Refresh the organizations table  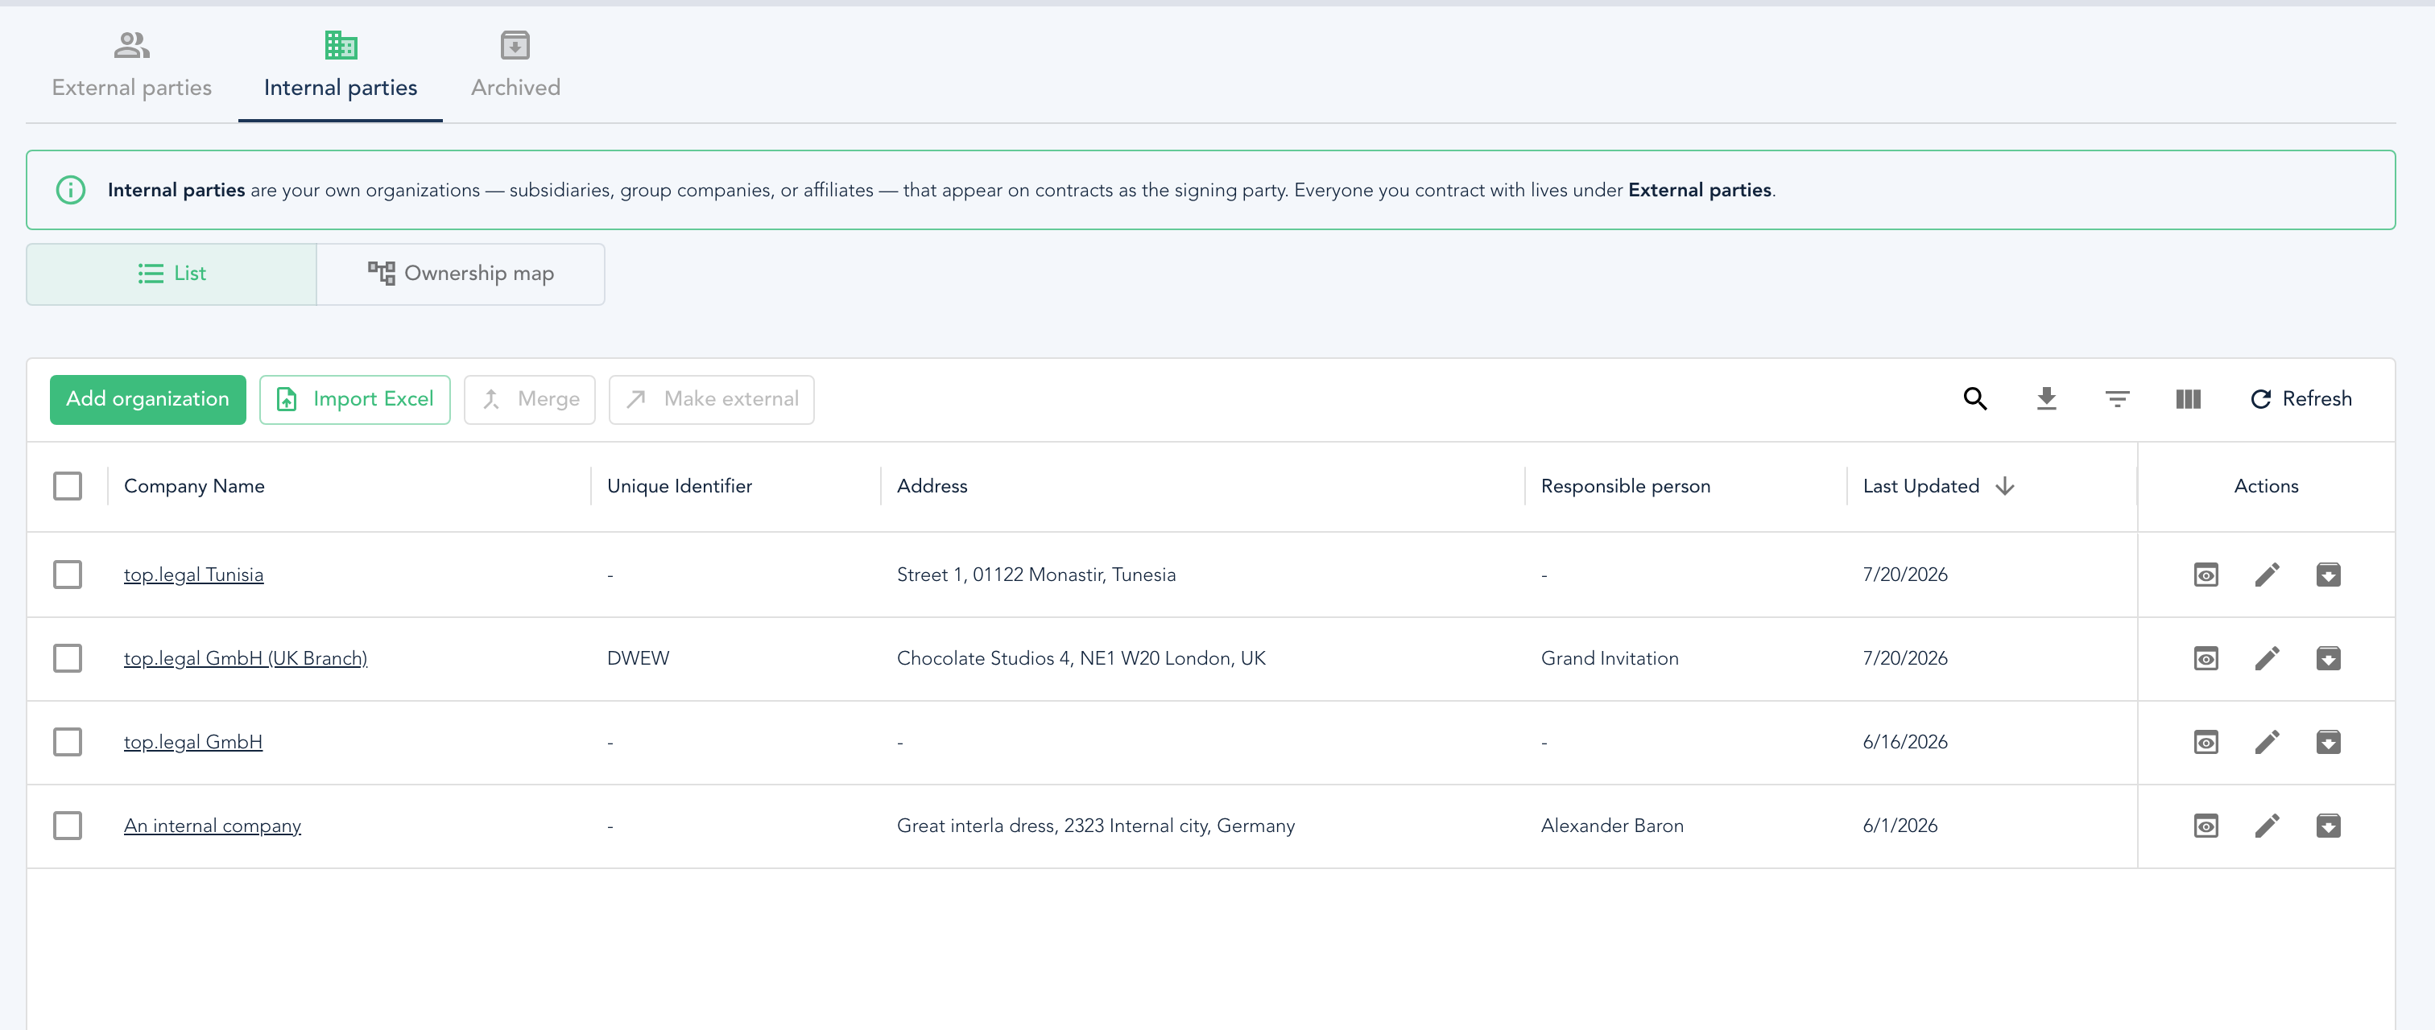2300,399
